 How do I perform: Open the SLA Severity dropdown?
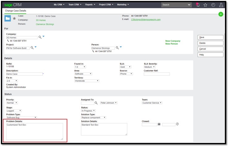coord(149,67)
